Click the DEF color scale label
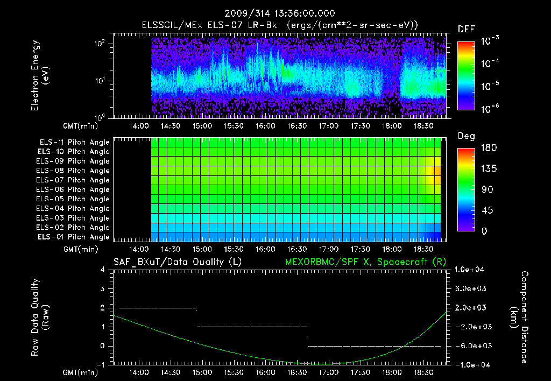The image size is (551, 381). pos(467,29)
